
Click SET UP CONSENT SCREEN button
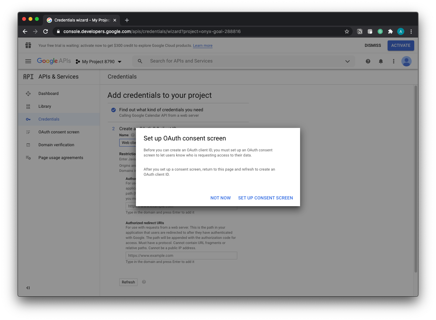click(265, 198)
